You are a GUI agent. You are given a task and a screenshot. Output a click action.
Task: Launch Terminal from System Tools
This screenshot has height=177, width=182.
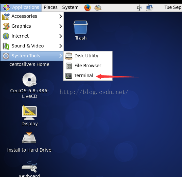88,76
